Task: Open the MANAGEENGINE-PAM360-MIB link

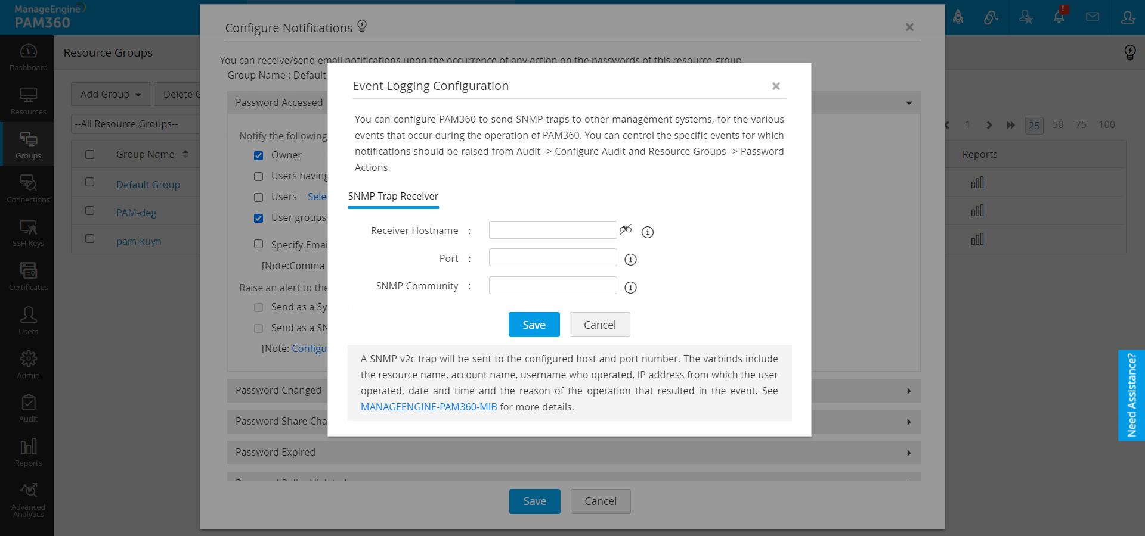Action: (x=429, y=407)
